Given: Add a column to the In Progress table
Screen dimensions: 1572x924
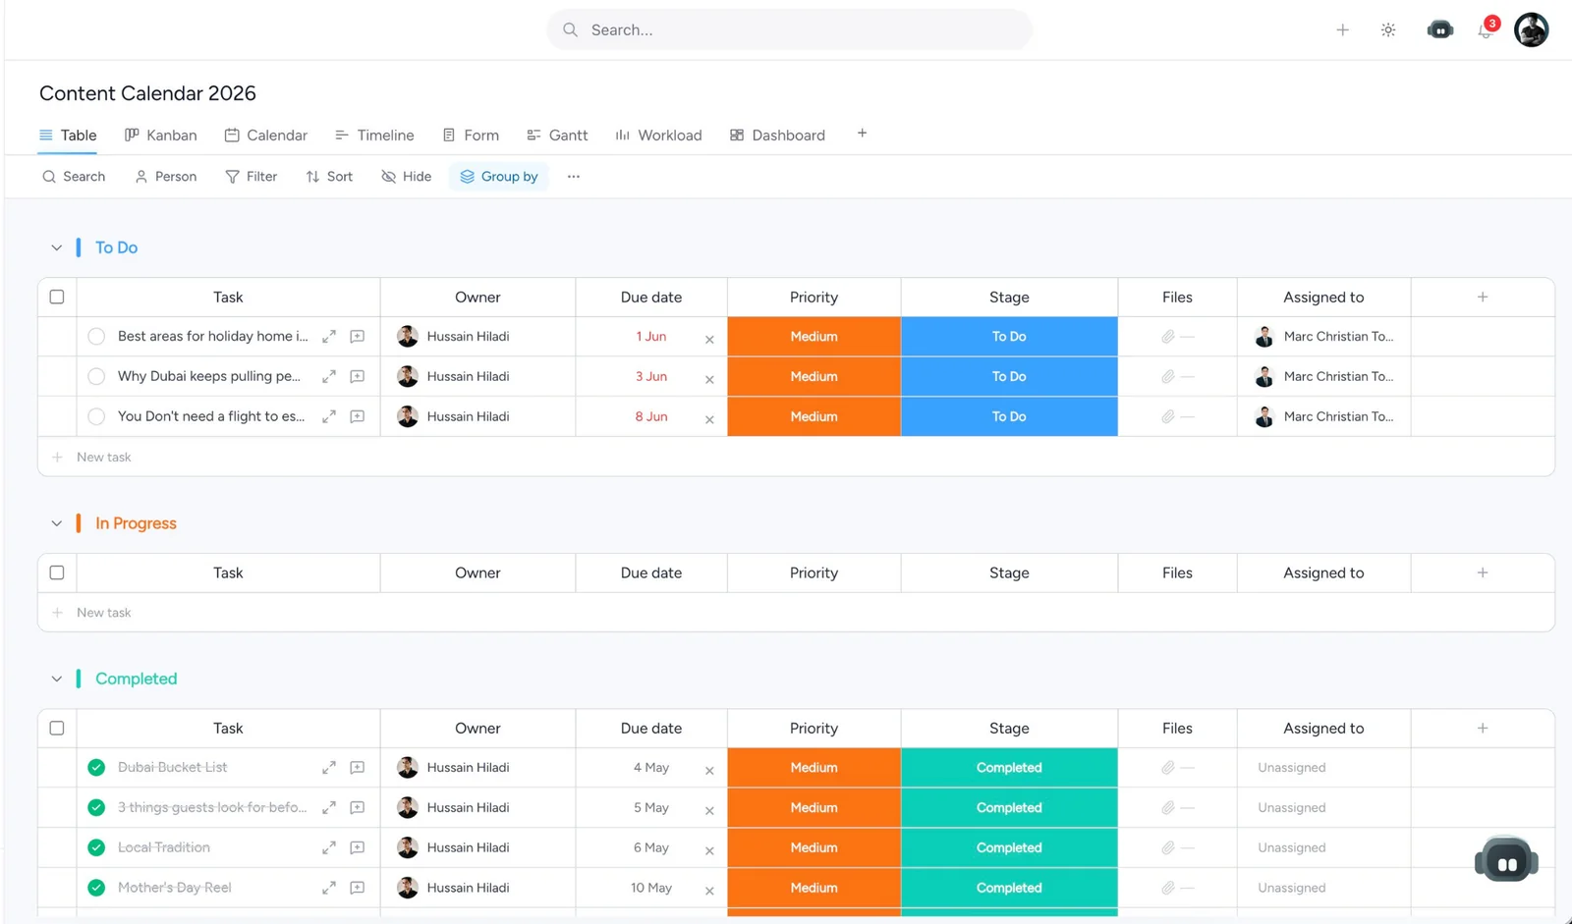Looking at the screenshot, I should 1483,572.
